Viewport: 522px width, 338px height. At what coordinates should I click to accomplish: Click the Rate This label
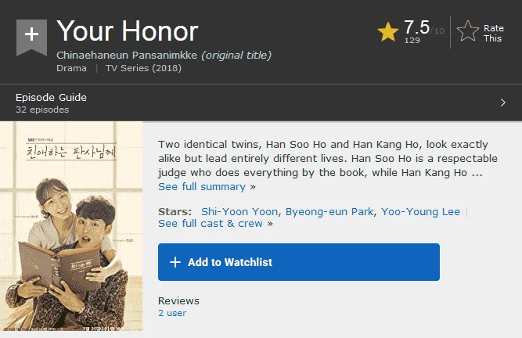pyautogui.click(x=493, y=34)
